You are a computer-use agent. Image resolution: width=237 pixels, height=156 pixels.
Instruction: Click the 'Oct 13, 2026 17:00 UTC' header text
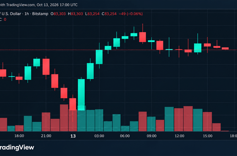point(57,5)
